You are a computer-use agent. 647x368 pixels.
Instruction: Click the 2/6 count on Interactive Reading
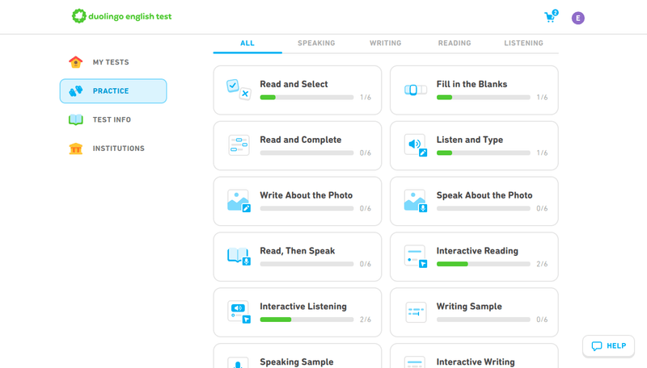point(542,264)
